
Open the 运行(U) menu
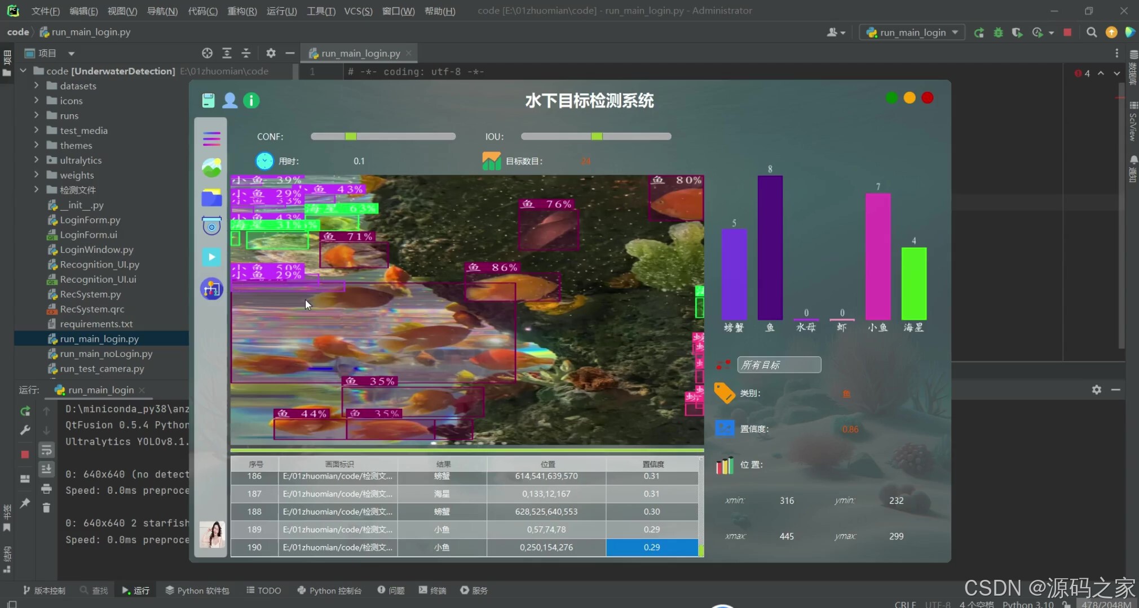point(281,11)
